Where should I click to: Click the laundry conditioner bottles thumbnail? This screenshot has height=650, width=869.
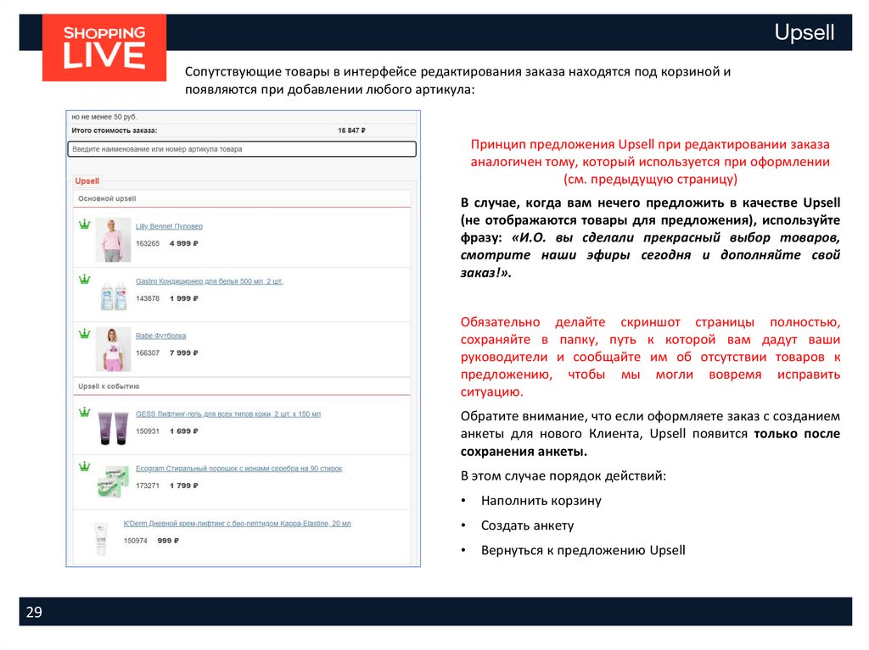click(x=114, y=296)
